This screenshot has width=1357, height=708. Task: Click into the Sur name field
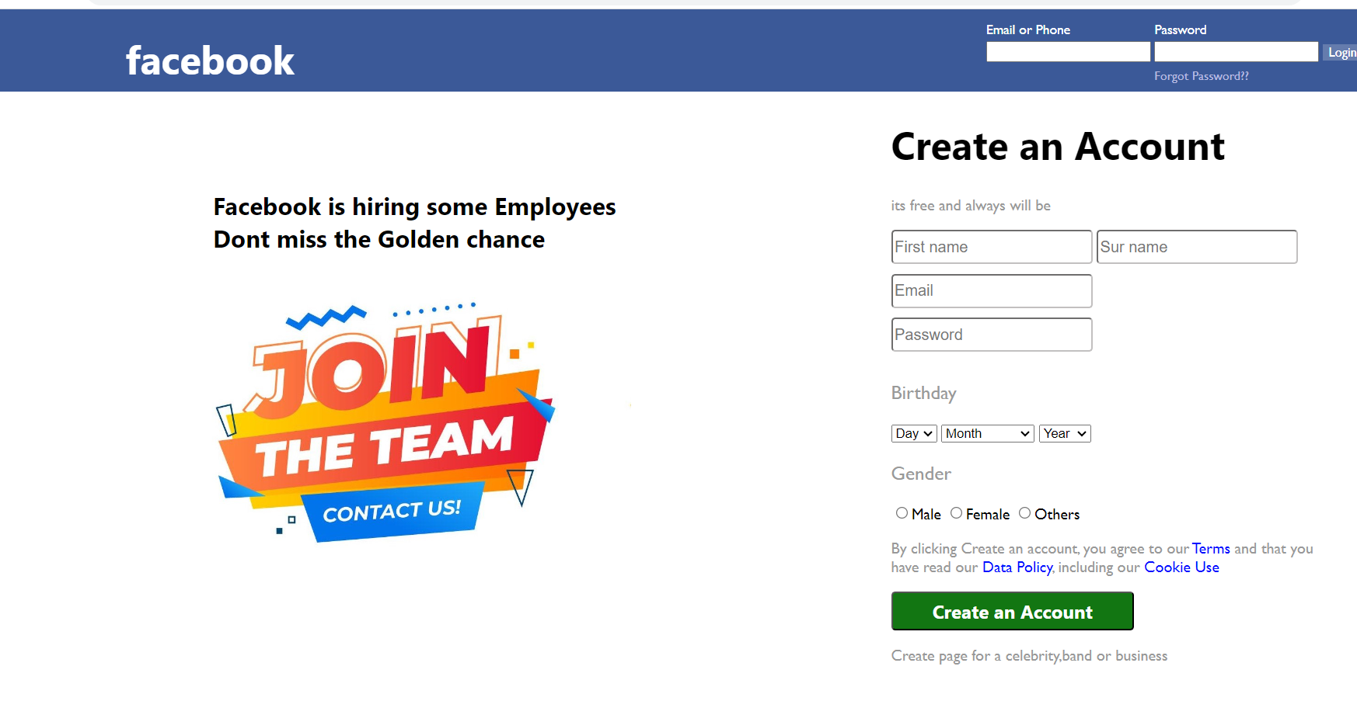click(x=1196, y=247)
